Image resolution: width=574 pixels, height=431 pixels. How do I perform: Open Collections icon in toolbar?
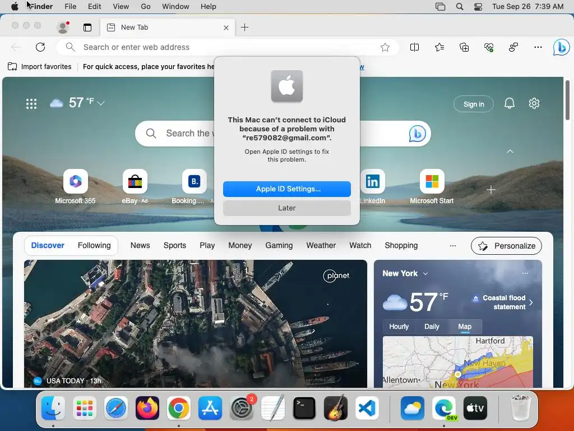pos(464,47)
